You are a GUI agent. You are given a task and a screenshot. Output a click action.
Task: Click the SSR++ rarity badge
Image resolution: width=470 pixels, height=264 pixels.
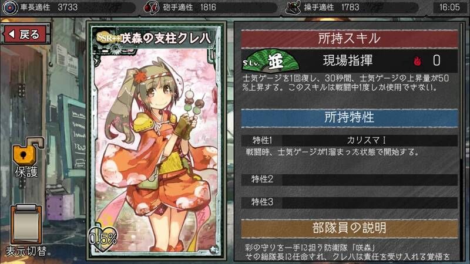pos(109,38)
